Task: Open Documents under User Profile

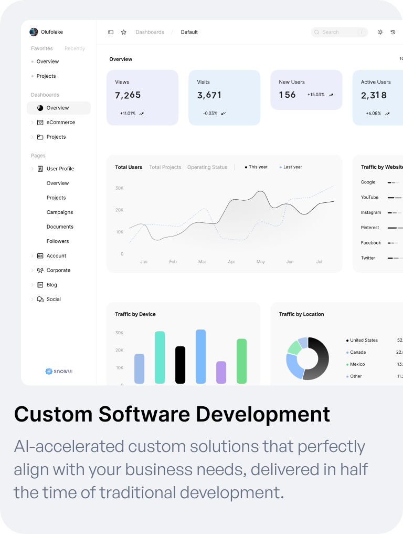Action: coord(60,227)
